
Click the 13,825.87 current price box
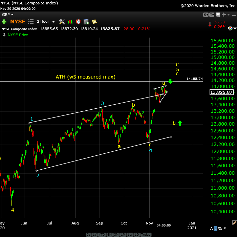[221, 92]
